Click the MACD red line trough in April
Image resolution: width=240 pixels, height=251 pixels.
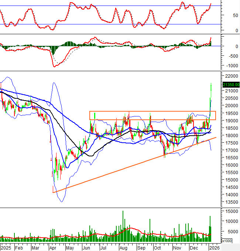click(x=55, y=66)
